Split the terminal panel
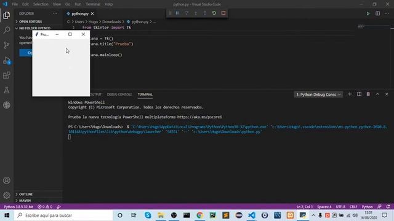Viewport: 394px width, 221px height. coord(359,94)
